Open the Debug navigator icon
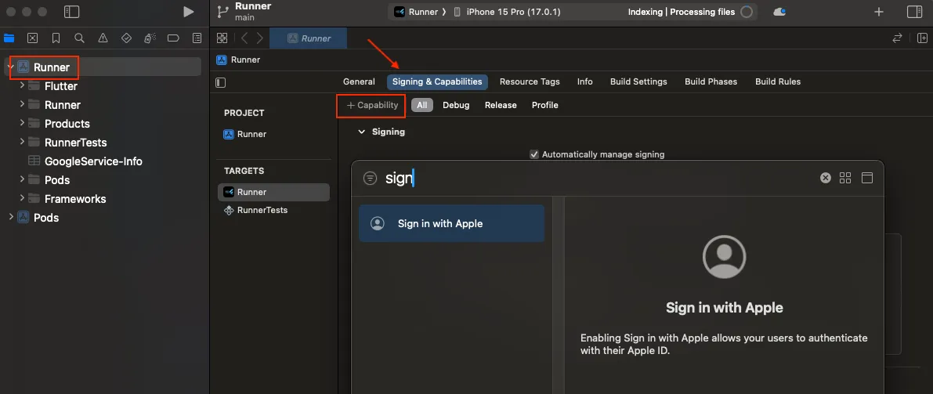 point(150,38)
